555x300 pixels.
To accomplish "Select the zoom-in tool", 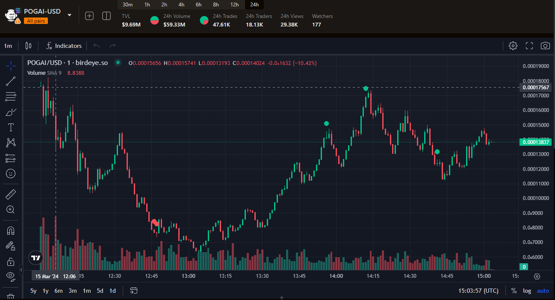I will click(x=10, y=209).
